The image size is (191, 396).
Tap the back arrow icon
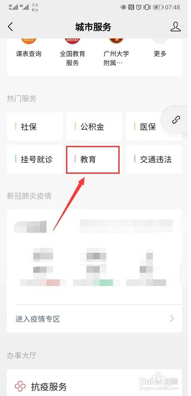coord(10,27)
